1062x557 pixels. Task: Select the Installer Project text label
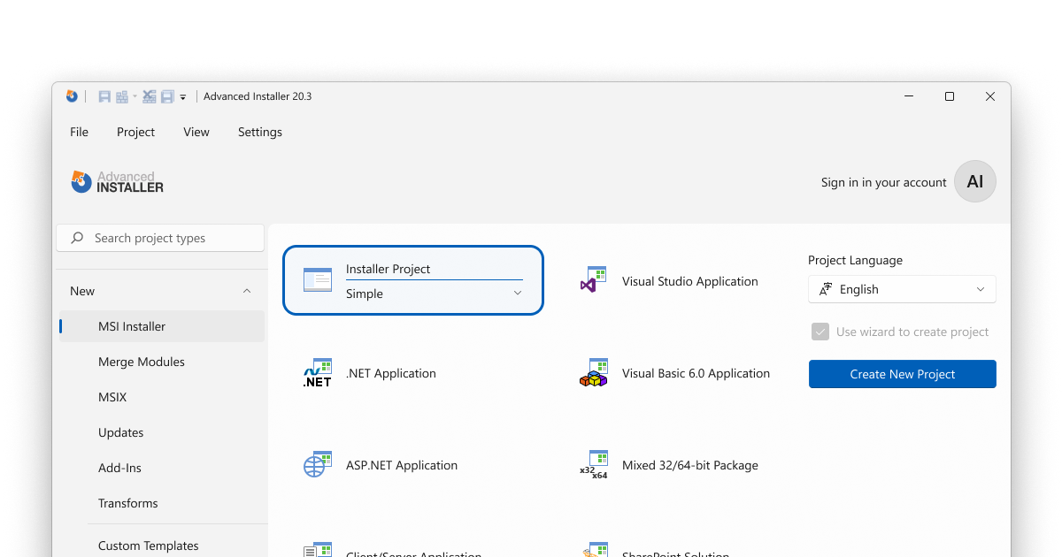[388, 269]
